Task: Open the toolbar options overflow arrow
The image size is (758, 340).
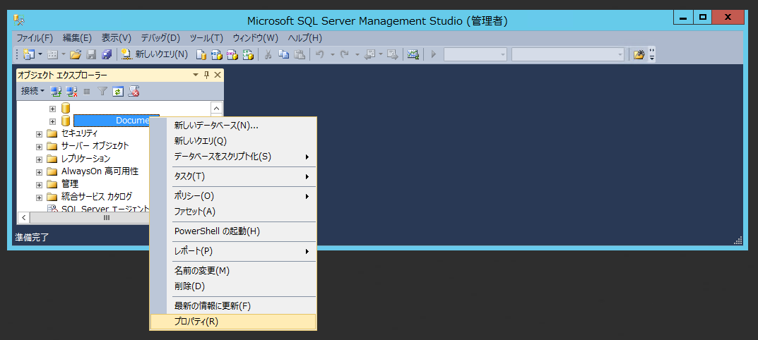Action: coord(652,54)
